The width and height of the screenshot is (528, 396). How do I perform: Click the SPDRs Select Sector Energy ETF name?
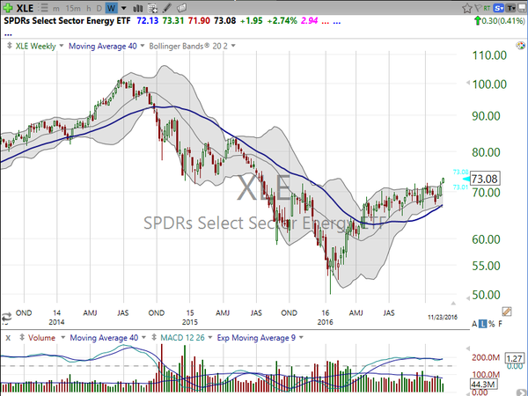coord(67,21)
